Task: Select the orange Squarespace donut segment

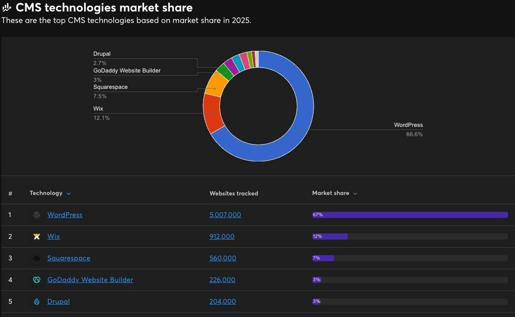Action: [215, 83]
